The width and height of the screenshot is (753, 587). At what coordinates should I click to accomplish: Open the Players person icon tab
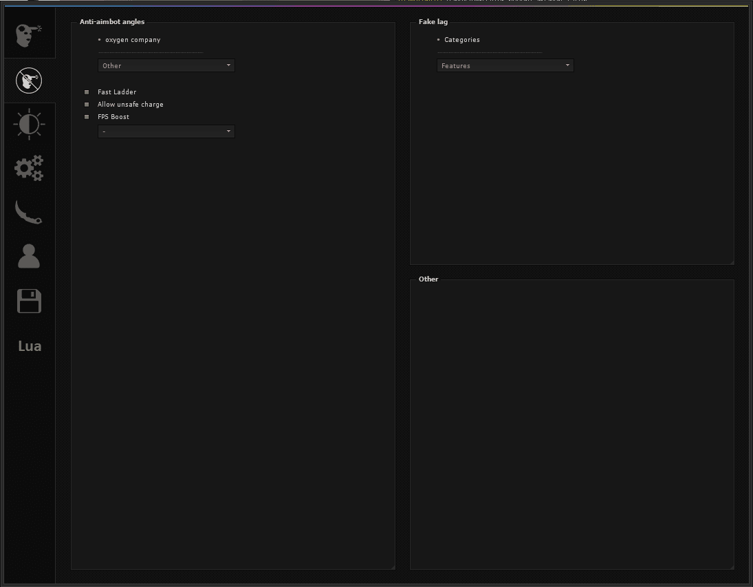pos(29,256)
